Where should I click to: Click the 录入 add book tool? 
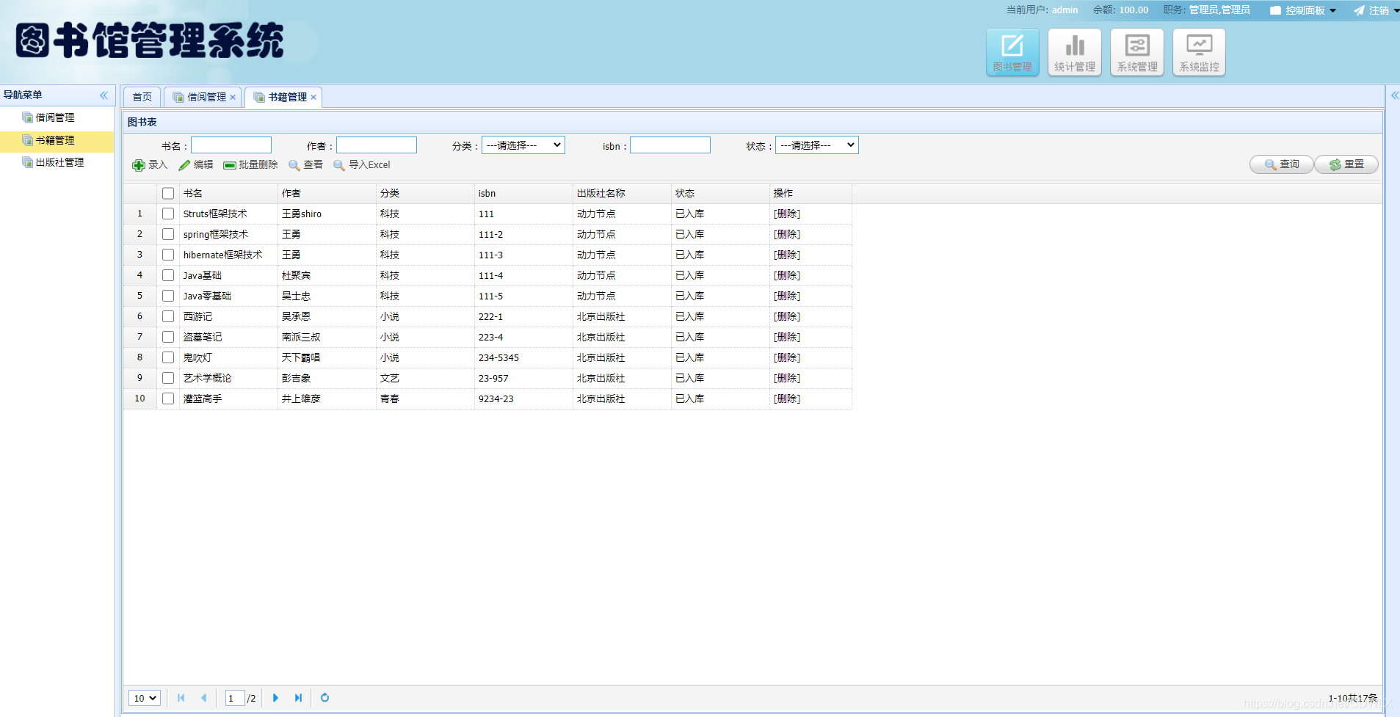150,165
